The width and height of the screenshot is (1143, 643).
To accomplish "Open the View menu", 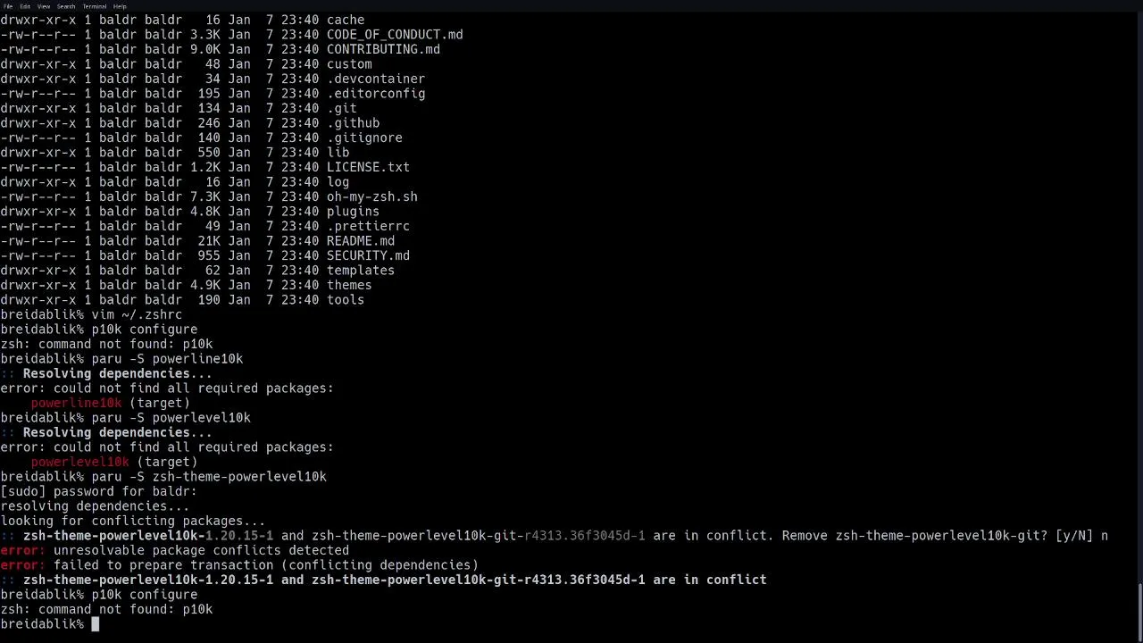I will coord(43,6).
